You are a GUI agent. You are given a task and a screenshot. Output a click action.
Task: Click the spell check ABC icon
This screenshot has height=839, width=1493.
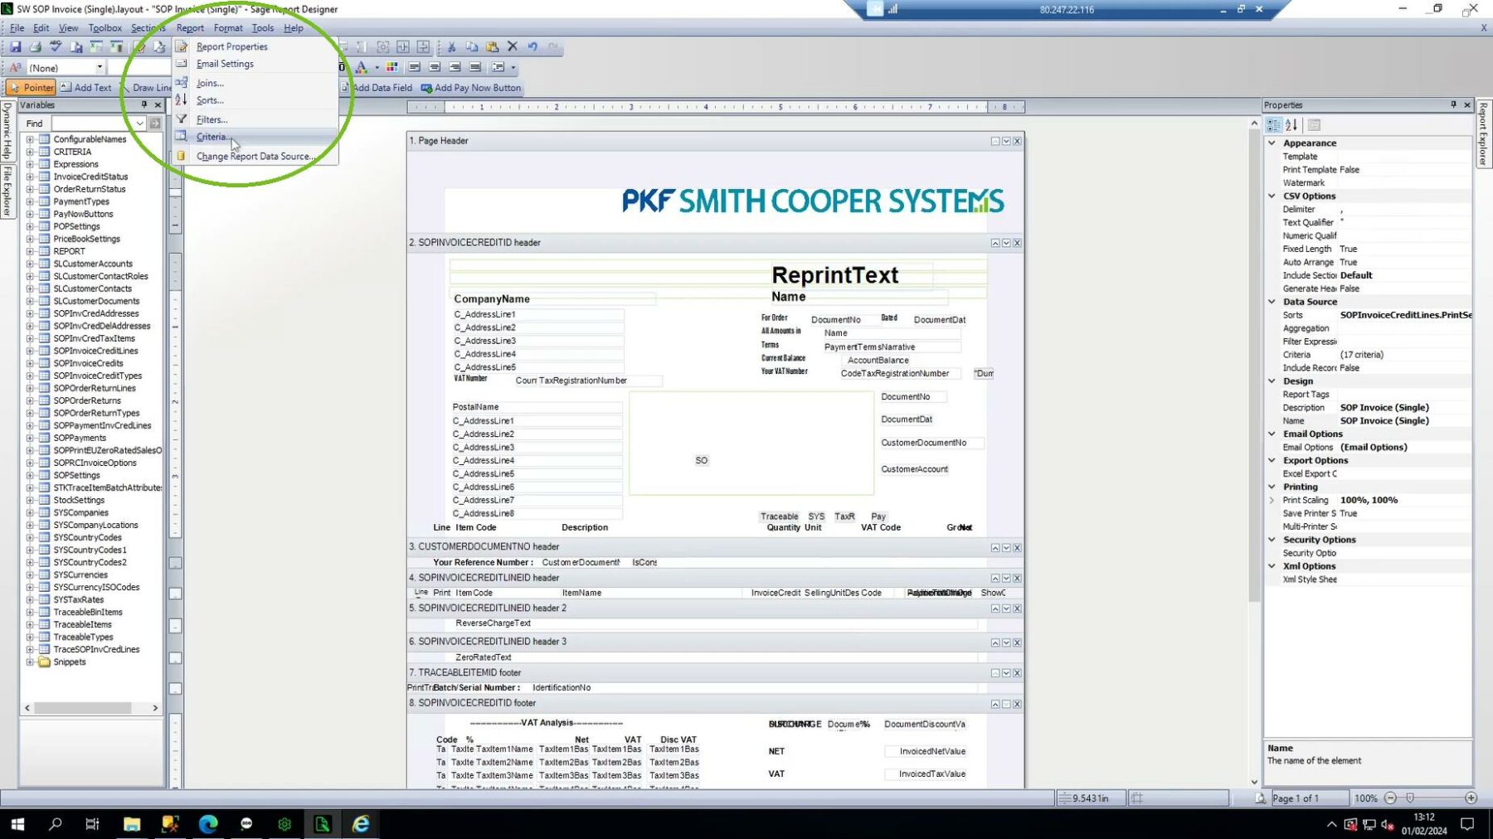(56, 47)
